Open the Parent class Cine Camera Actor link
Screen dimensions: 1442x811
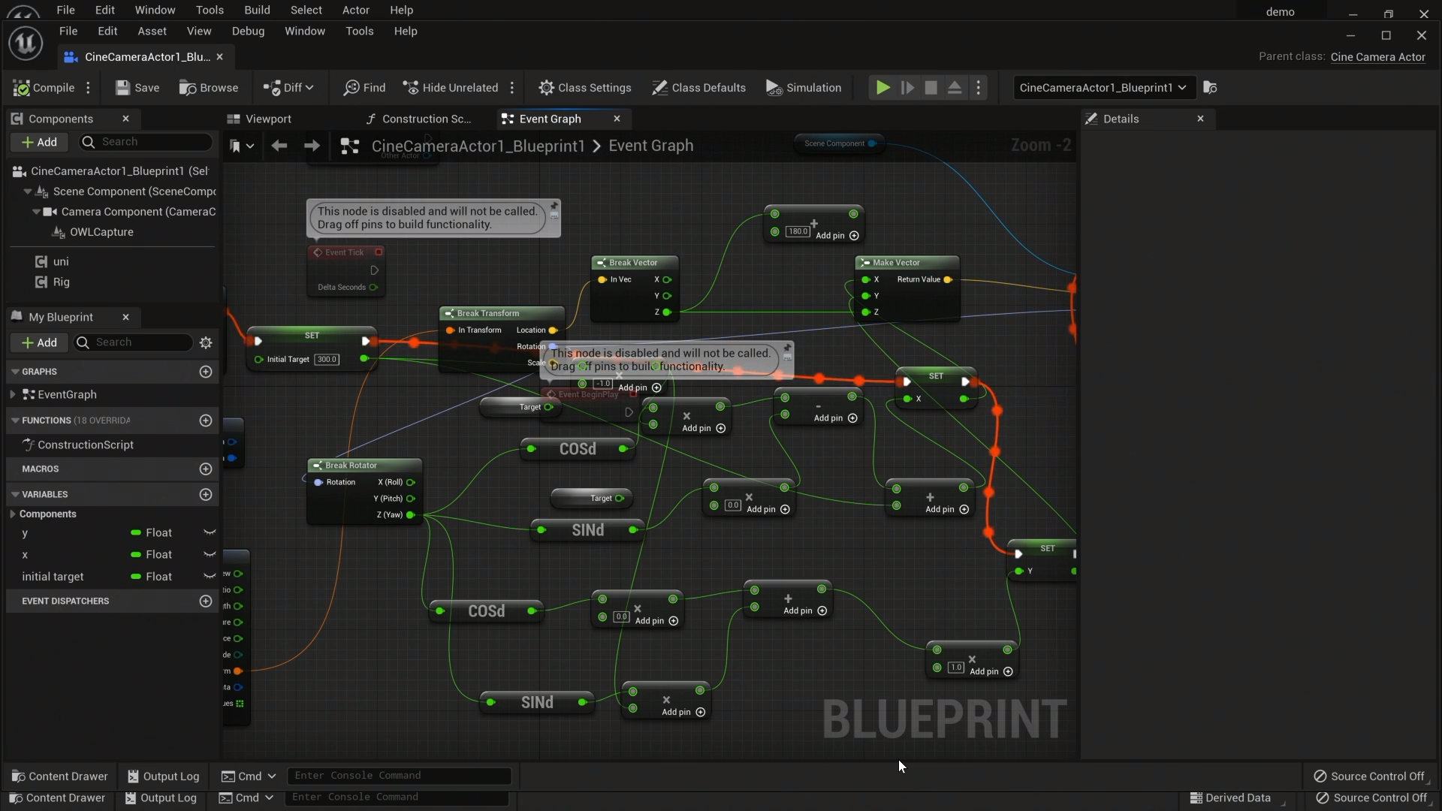tap(1377, 57)
